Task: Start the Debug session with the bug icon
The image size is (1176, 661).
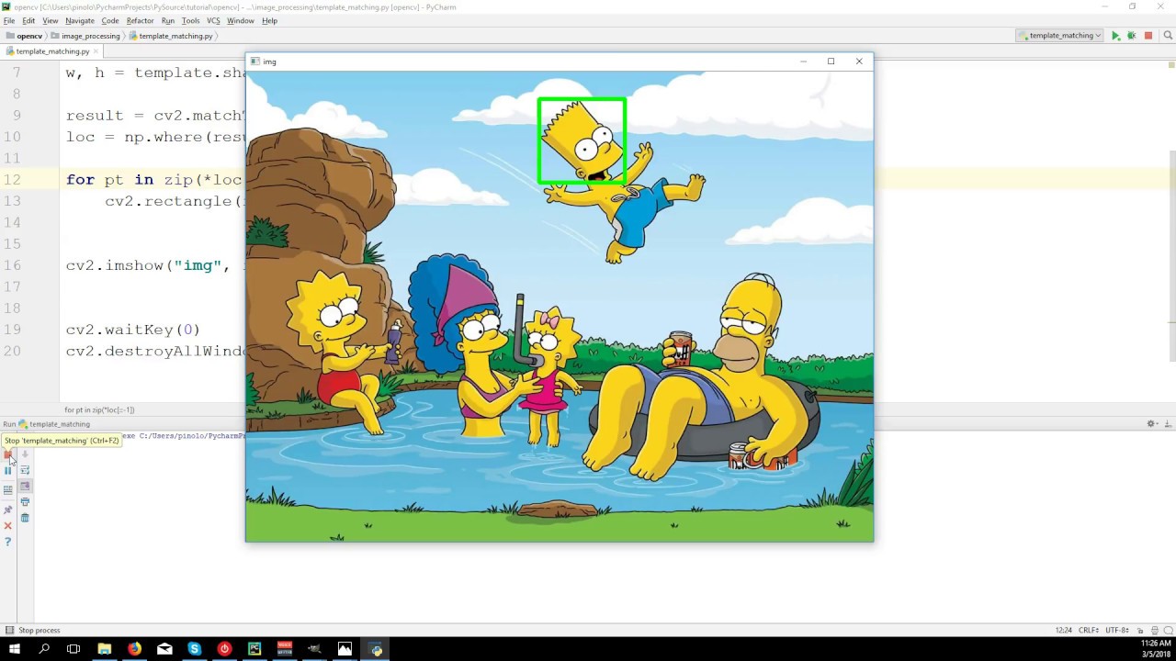Action: 1131,35
